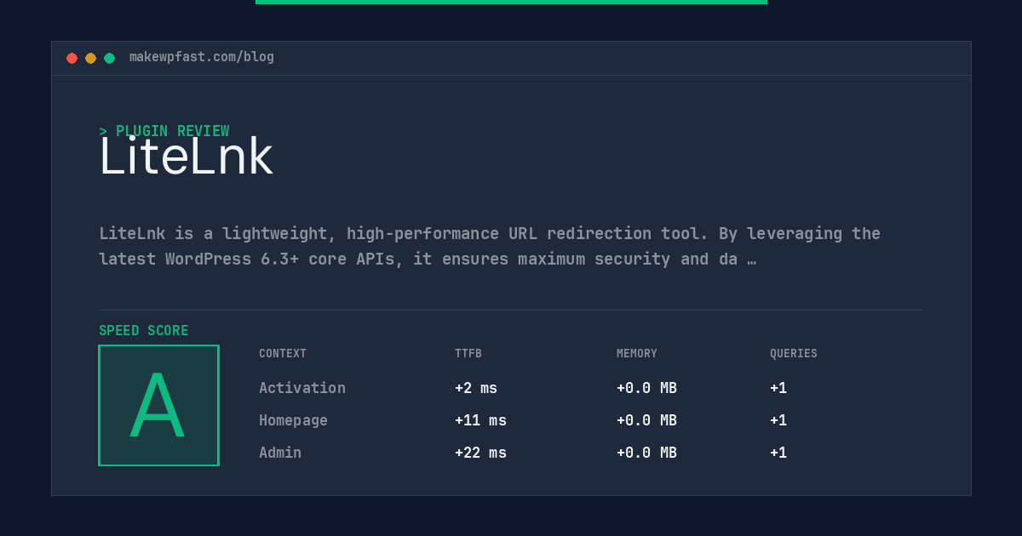Click the Homepage row memory value
1022x536 pixels.
click(x=646, y=420)
